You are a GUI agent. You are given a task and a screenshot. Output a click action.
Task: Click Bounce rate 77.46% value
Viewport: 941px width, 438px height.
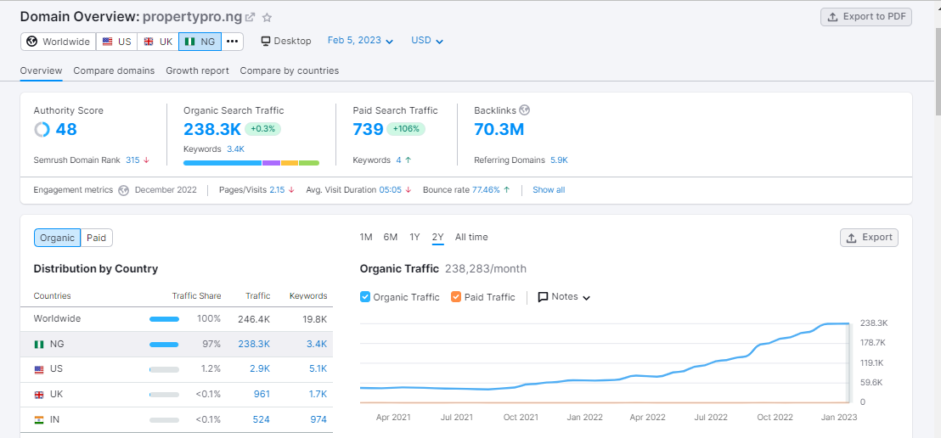pyautogui.click(x=486, y=189)
